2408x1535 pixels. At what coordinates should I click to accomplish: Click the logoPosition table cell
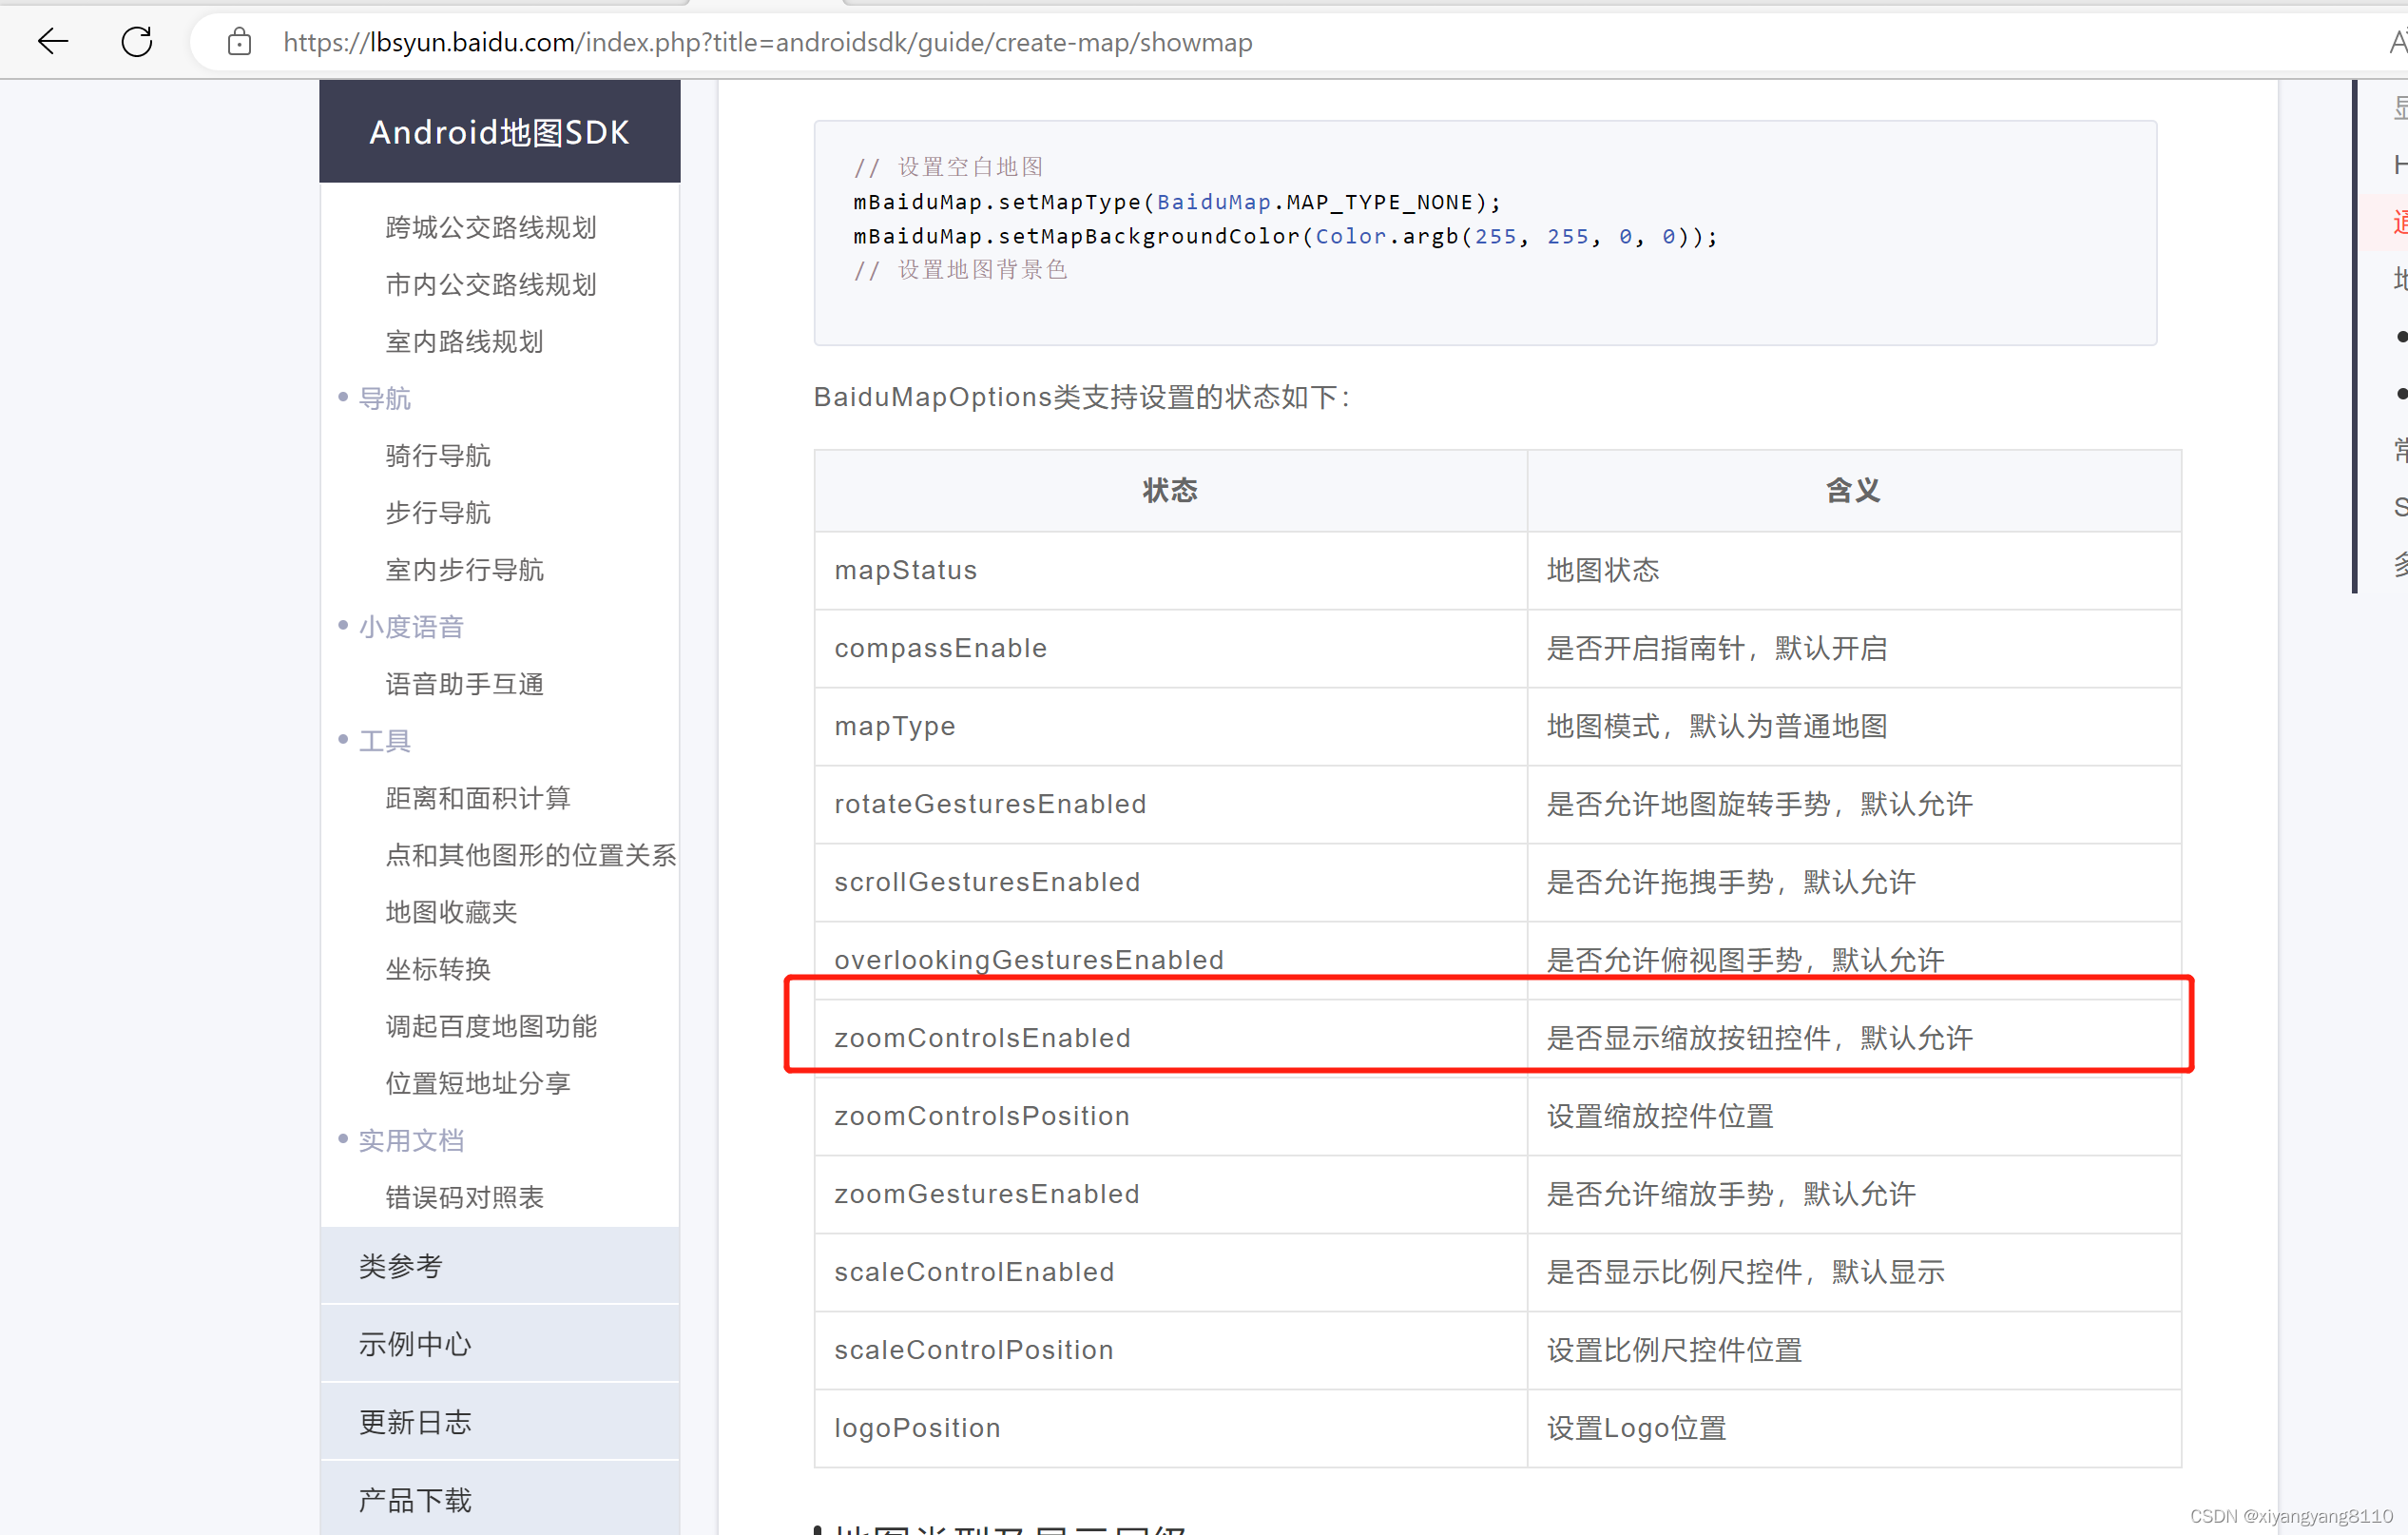click(x=1170, y=1428)
